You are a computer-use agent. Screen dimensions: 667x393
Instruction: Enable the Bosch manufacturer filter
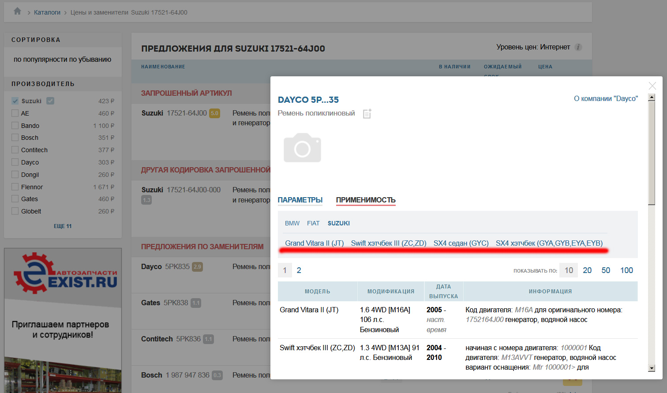pyautogui.click(x=15, y=138)
